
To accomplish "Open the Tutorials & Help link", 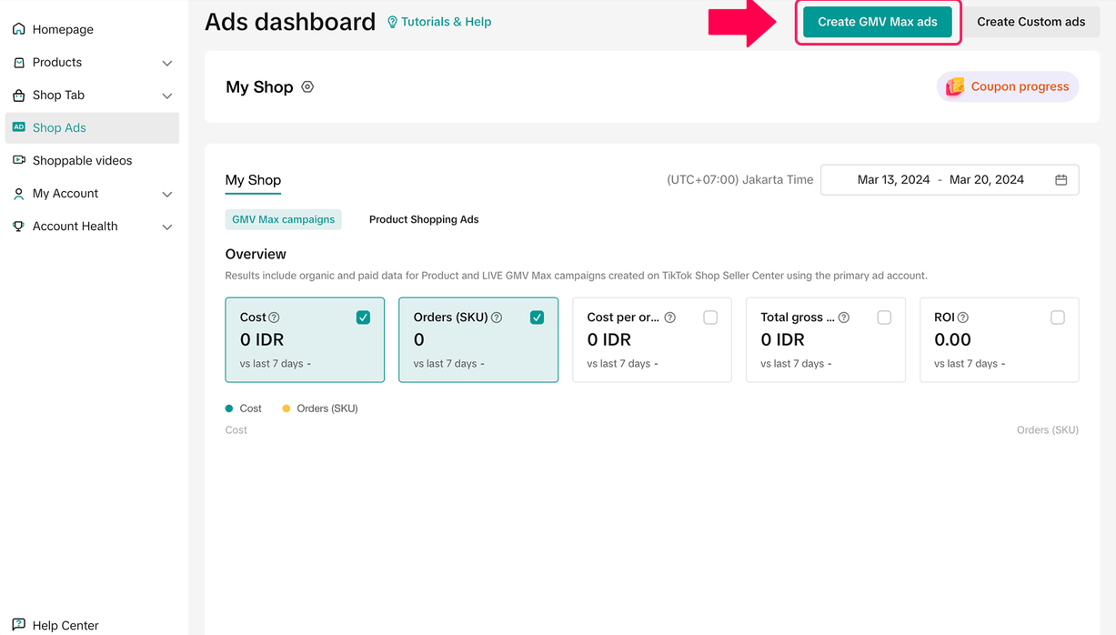I will point(439,22).
